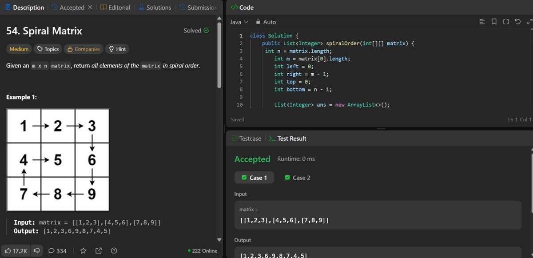Select the bookmark icon in the code toolbar
Viewport: 533px width, 258px height.
pyautogui.click(x=494, y=21)
